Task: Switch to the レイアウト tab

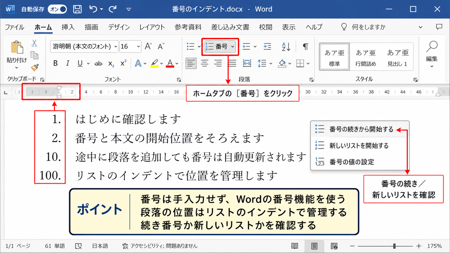Action: click(152, 27)
